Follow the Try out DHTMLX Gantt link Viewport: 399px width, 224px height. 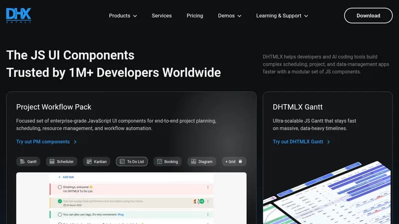coord(301,142)
